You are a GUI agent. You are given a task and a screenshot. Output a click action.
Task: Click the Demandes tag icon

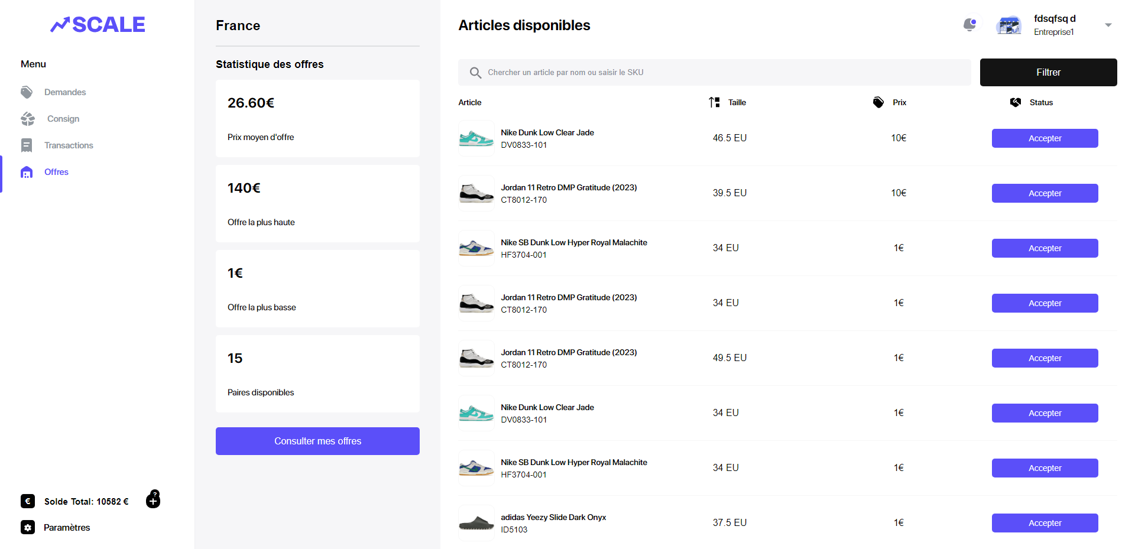(x=27, y=92)
